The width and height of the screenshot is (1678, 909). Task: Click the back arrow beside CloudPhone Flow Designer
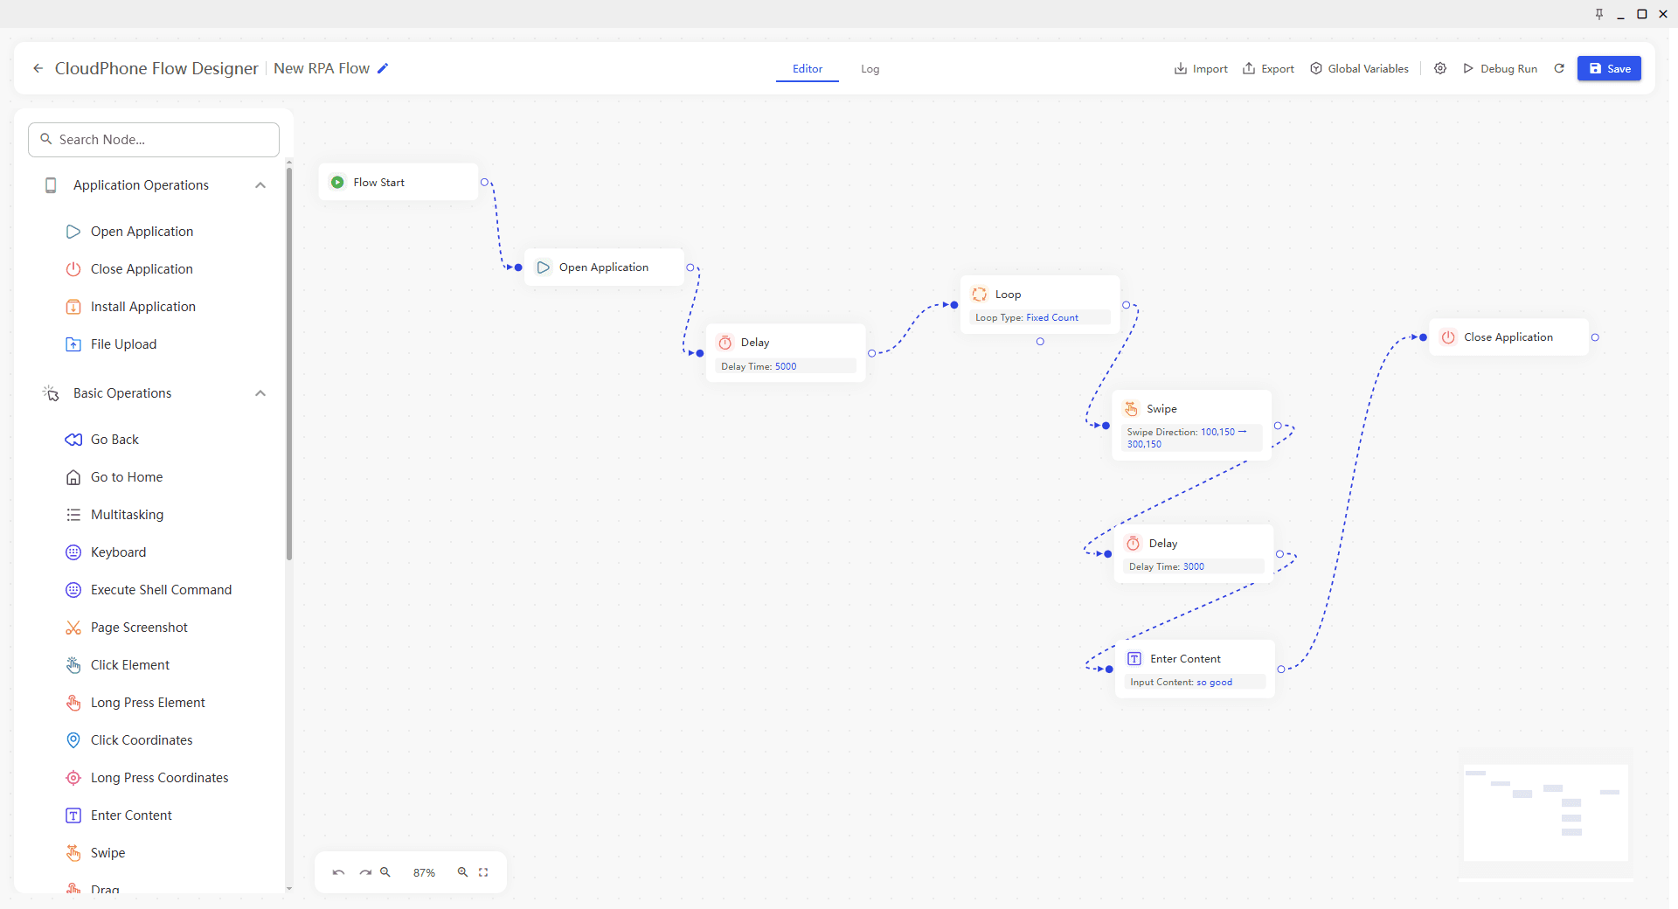pyautogui.click(x=38, y=68)
